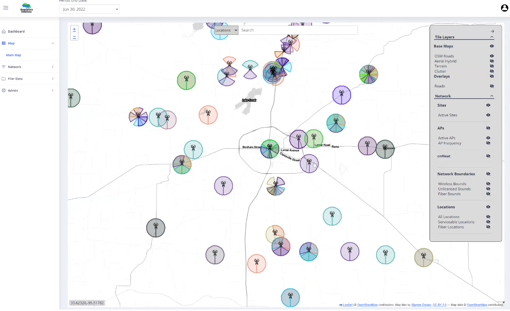Click the Admin gear icon
The height and width of the screenshot is (311, 510).
(x=4, y=91)
